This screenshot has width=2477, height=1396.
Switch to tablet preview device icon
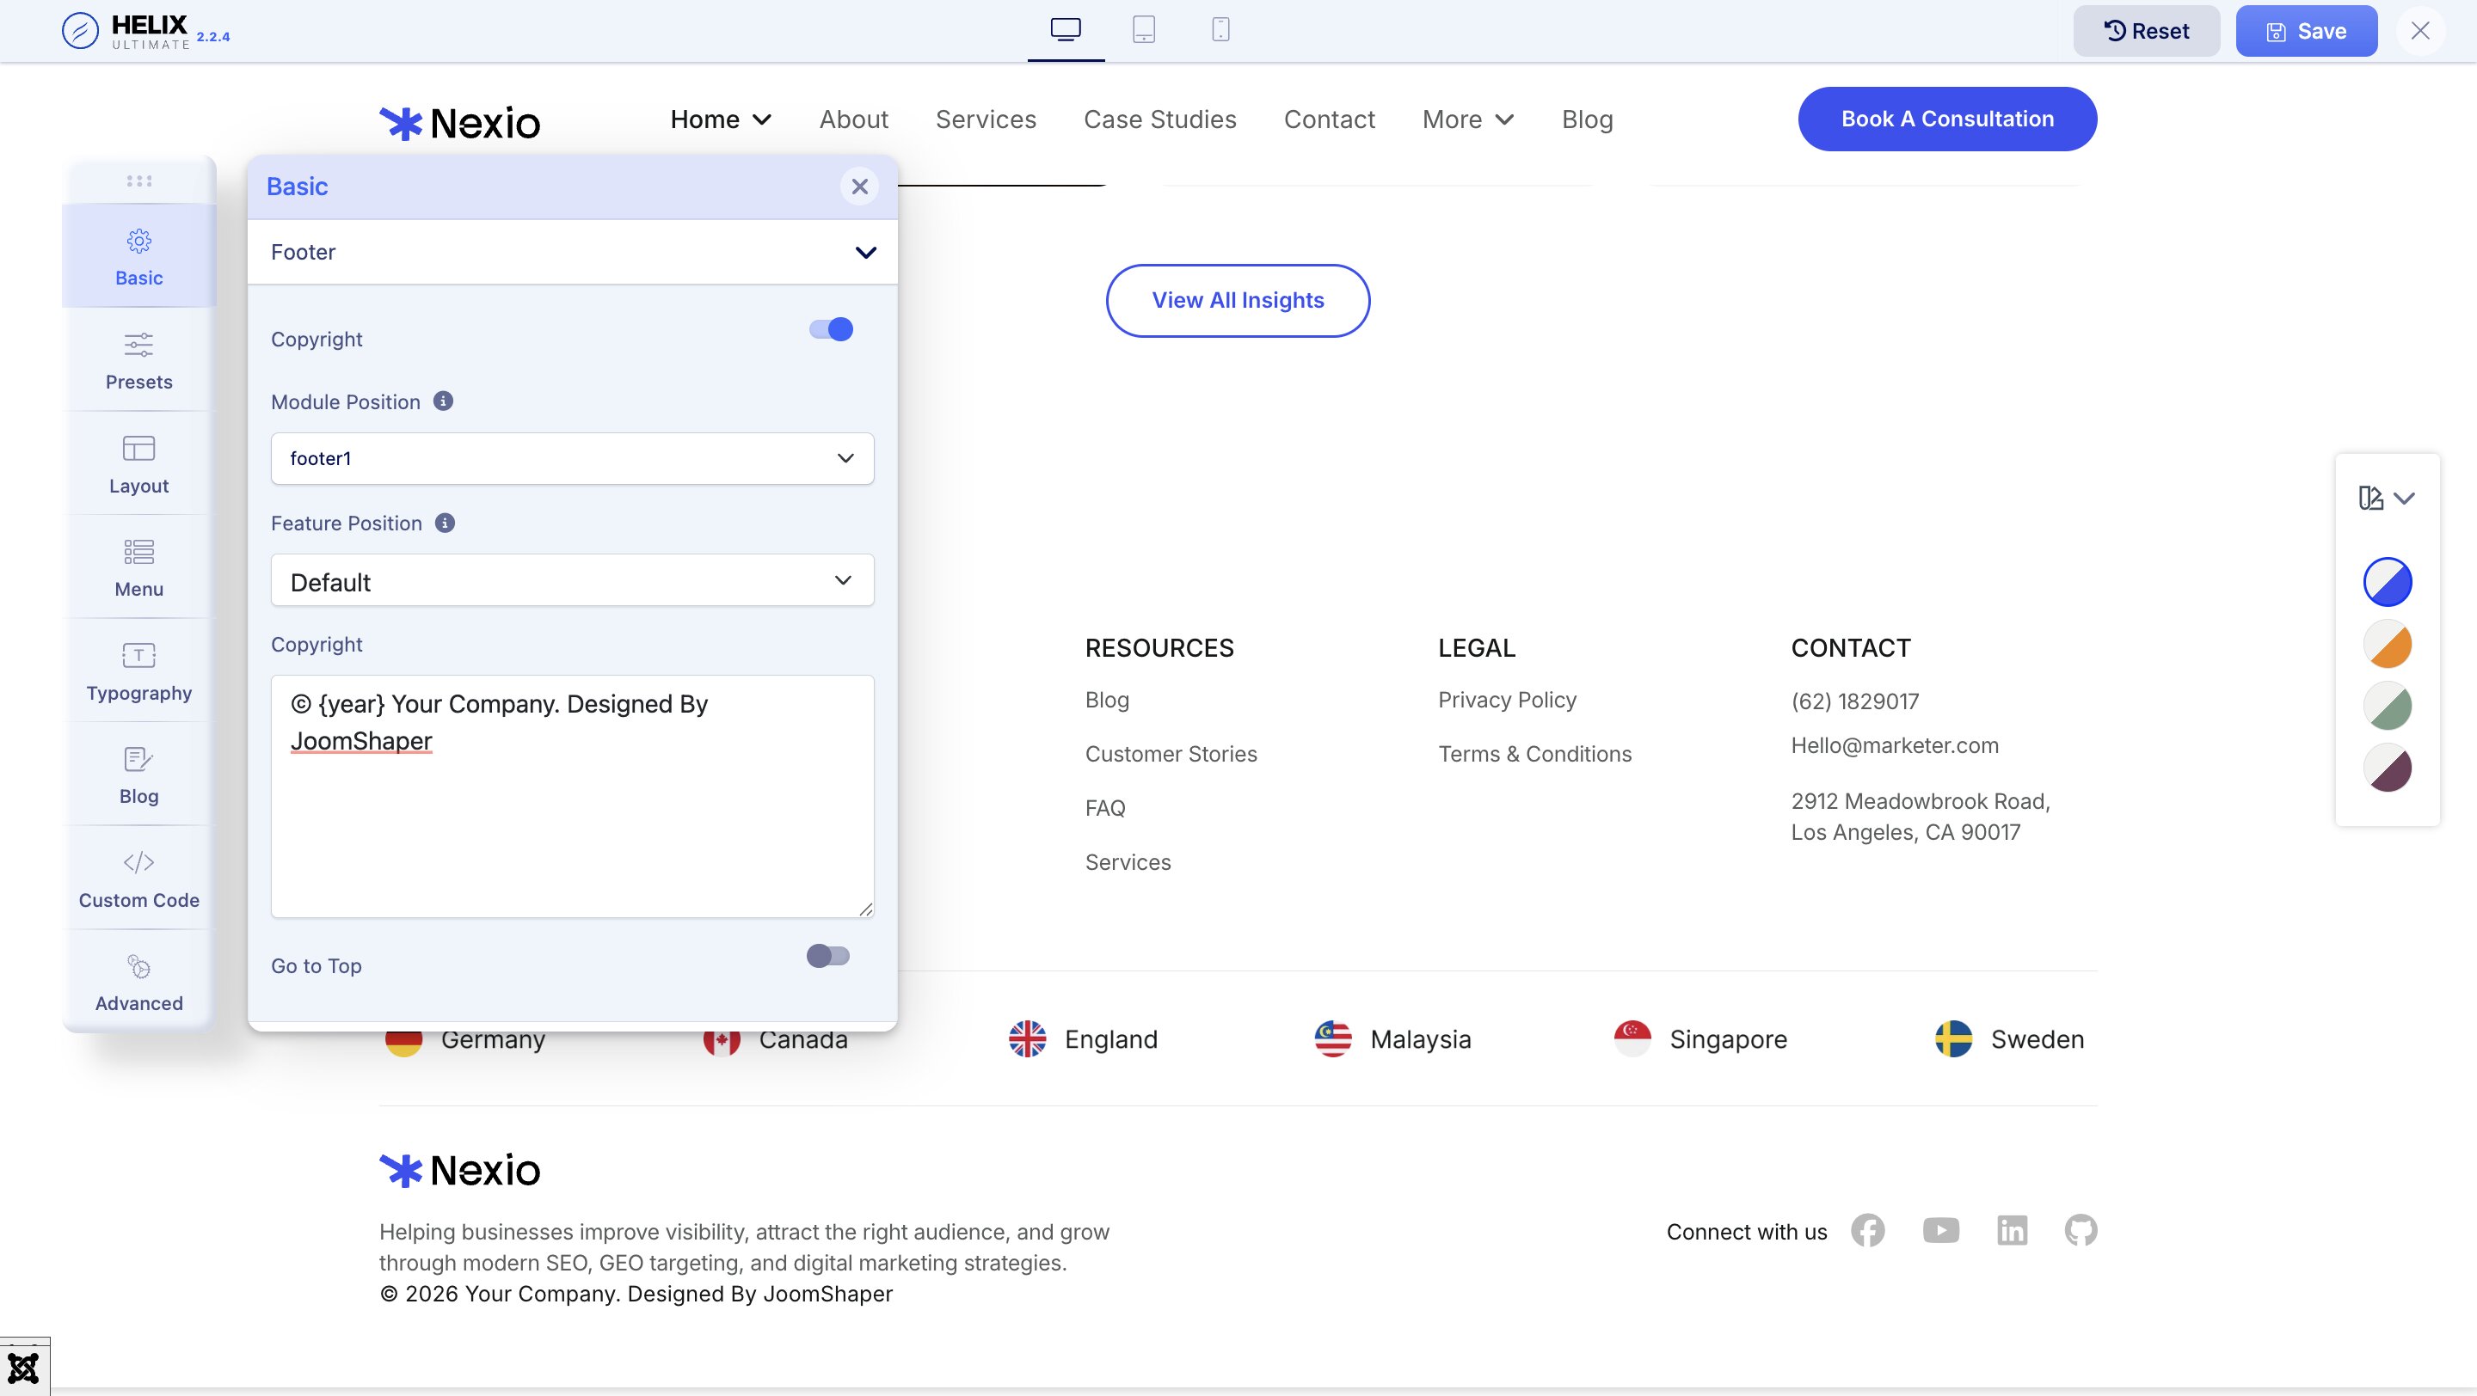coord(1143,30)
